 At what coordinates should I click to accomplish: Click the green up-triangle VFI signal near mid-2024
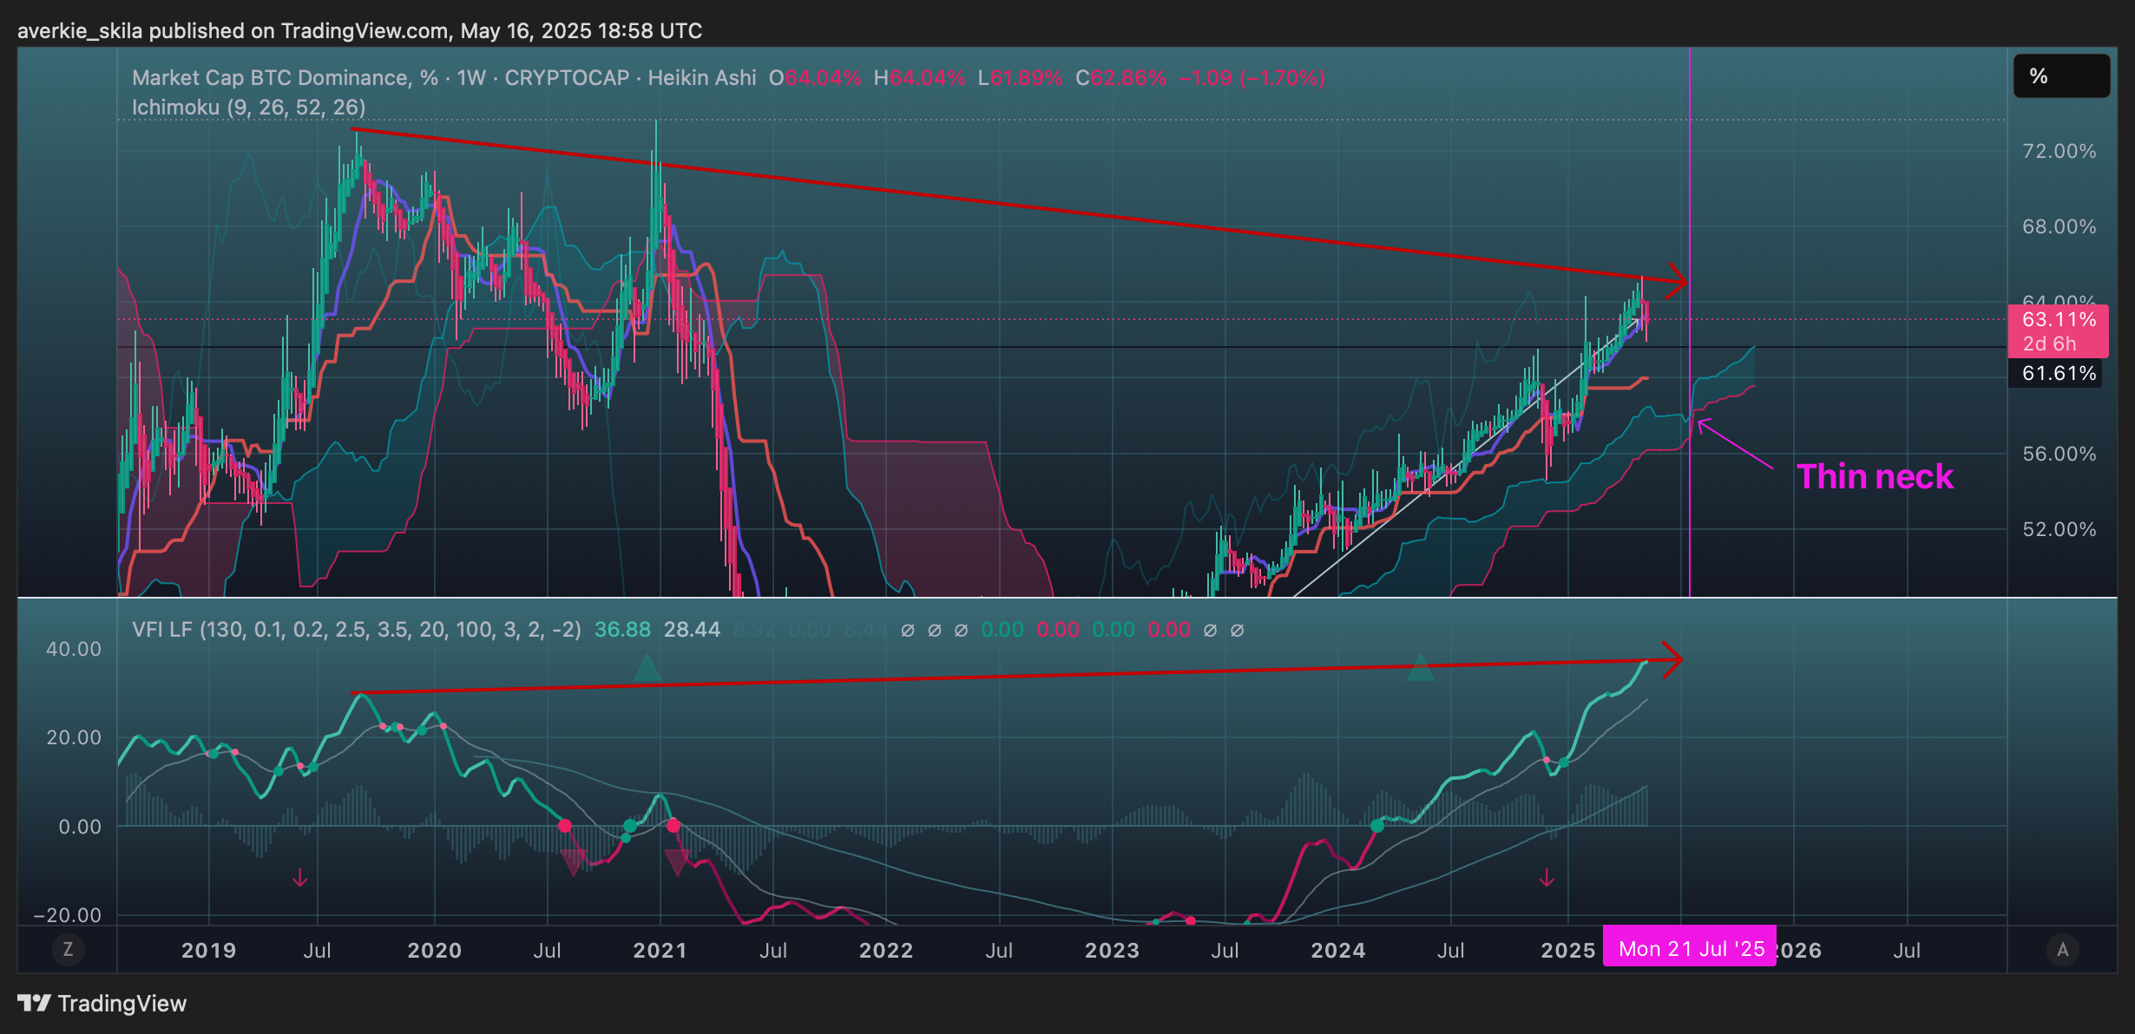(x=1420, y=668)
